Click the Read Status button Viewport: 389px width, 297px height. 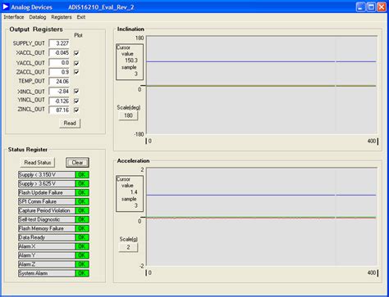pyautogui.click(x=38, y=163)
